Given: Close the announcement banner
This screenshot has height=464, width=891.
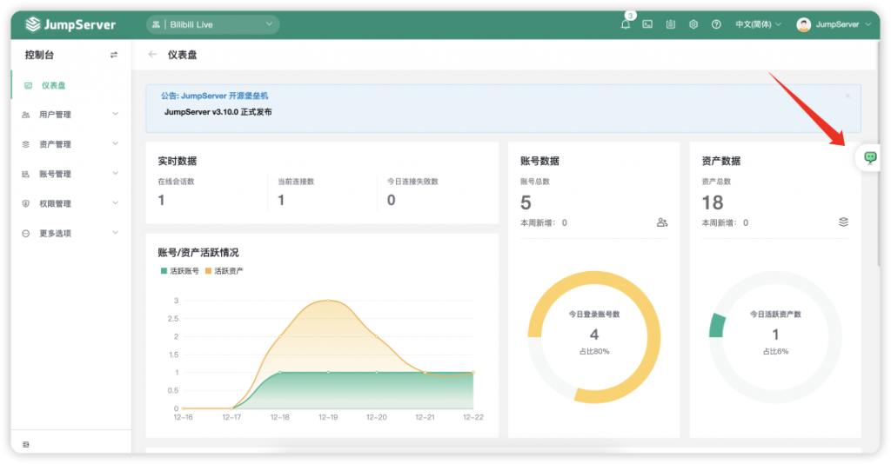Looking at the screenshot, I should pos(847,96).
